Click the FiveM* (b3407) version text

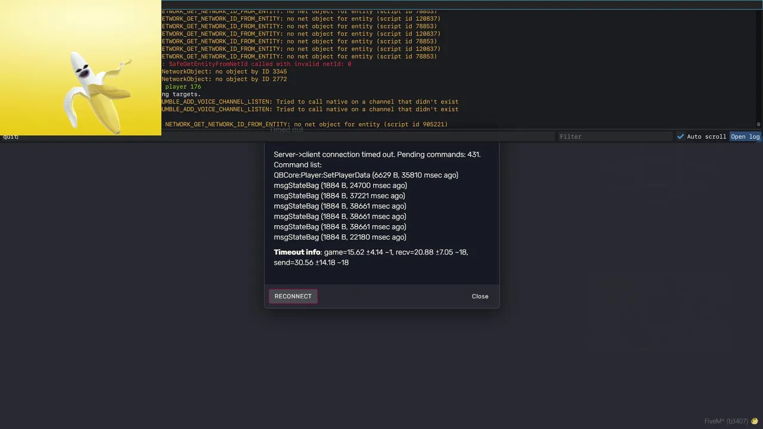(x=726, y=421)
